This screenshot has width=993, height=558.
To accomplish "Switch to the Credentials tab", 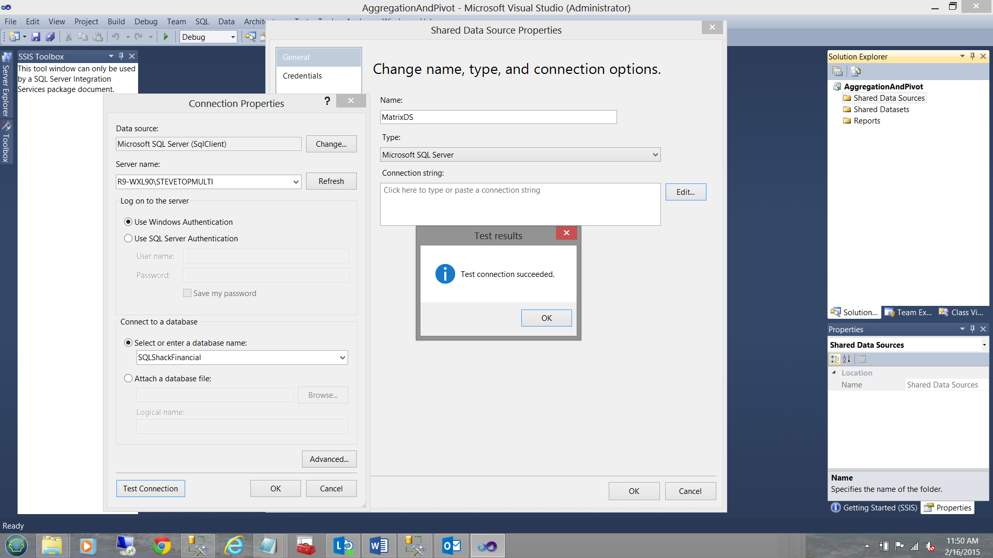I will [302, 75].
